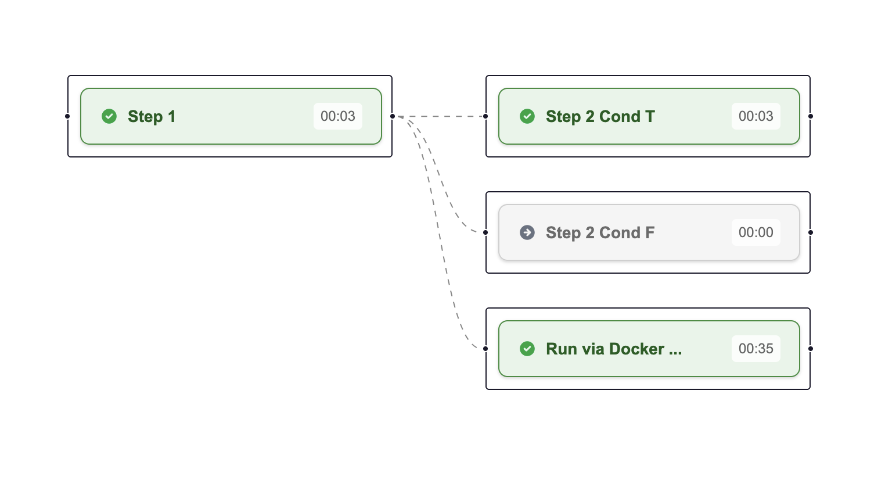Image resolution: width=885 pixels, height=480 pixels.
Task: Click the green checkmark icon on Step 1
Action: point(109,116)
